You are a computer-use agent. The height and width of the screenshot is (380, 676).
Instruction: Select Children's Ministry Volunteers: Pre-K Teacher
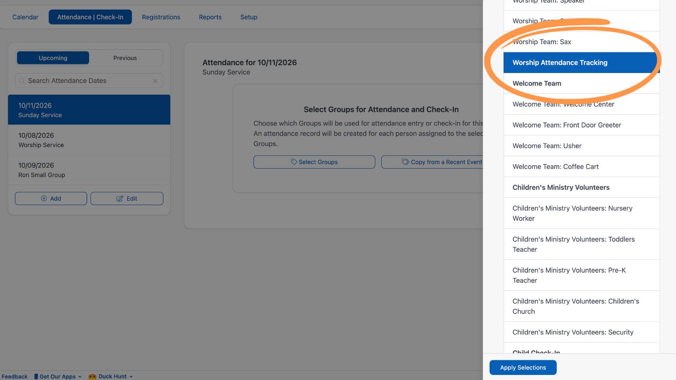pos(581,275)
